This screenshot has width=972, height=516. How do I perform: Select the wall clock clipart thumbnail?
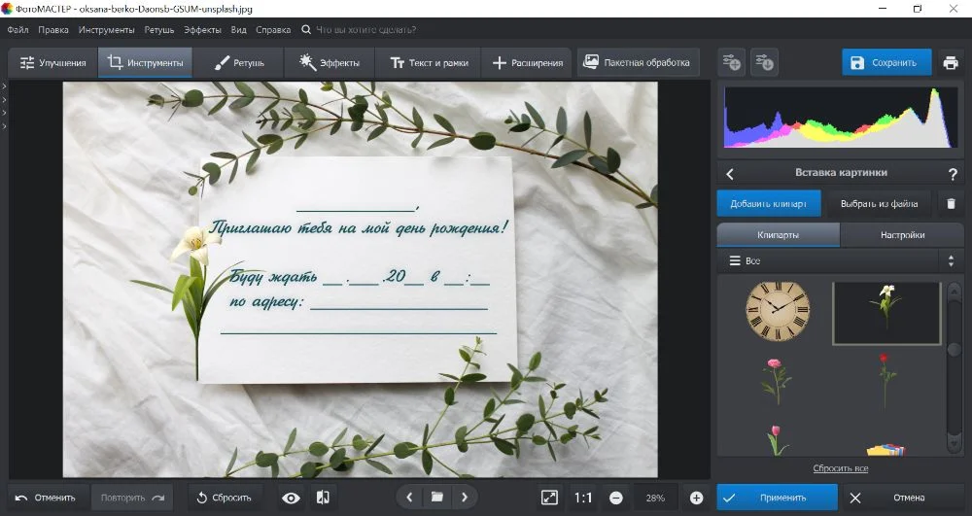click(777, 310)
